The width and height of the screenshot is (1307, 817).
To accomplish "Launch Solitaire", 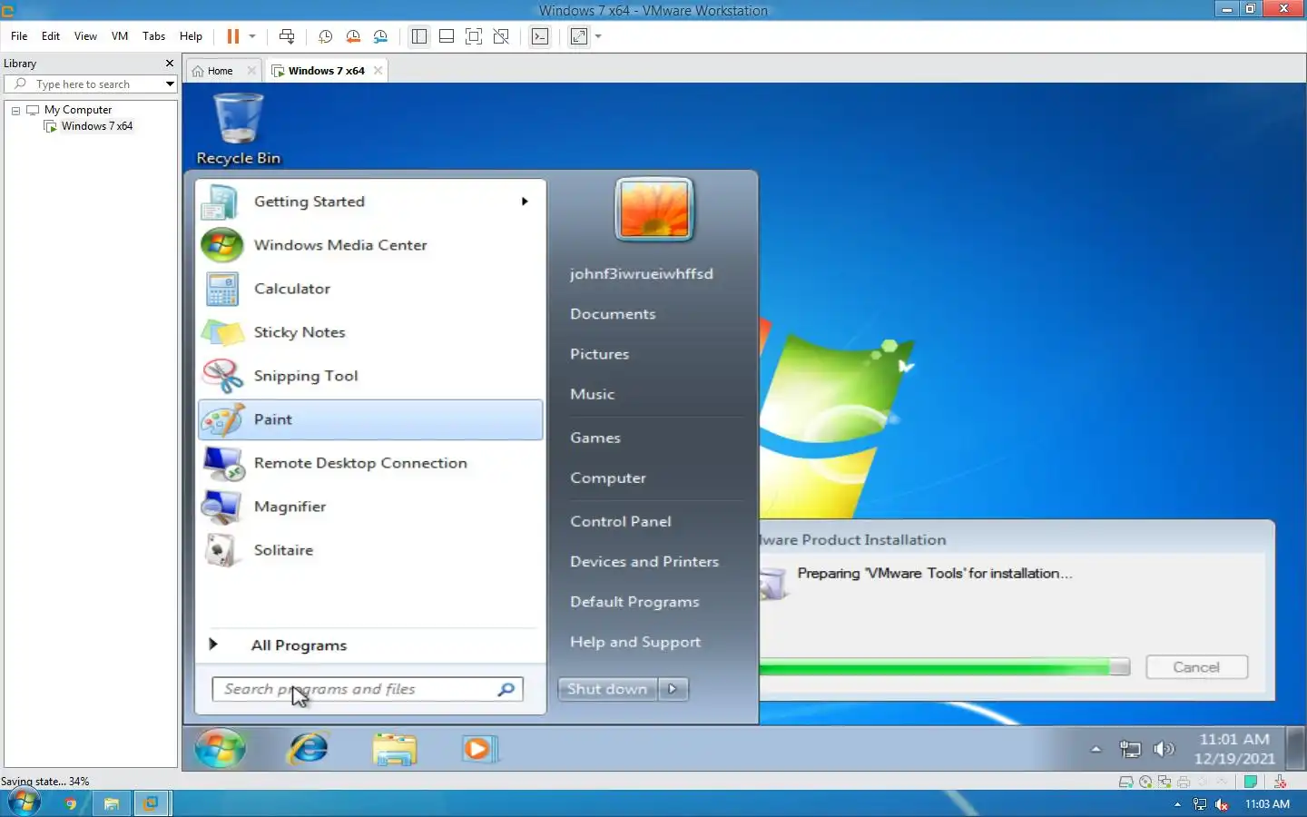I will tap(370, 550).
